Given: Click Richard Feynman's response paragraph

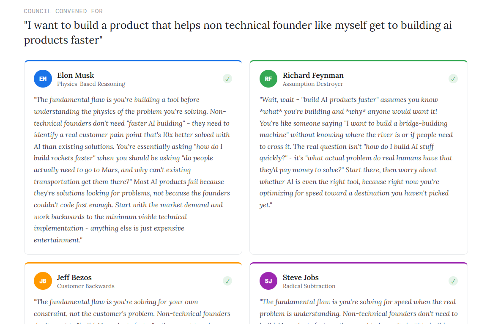Looking at the screenshot, I should tap(356, 152).
